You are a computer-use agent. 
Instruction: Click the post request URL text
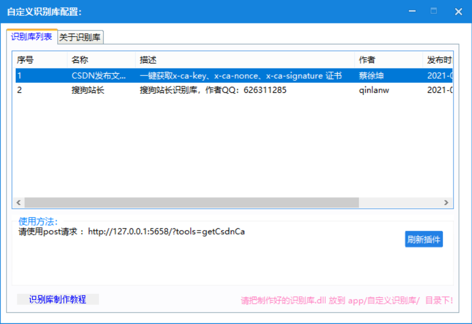pos(166,232)
